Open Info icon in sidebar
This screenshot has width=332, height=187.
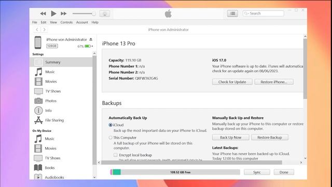[x=38, y=111]
